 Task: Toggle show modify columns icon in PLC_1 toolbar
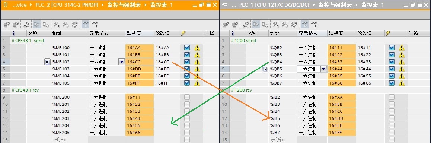click(256, 25)
